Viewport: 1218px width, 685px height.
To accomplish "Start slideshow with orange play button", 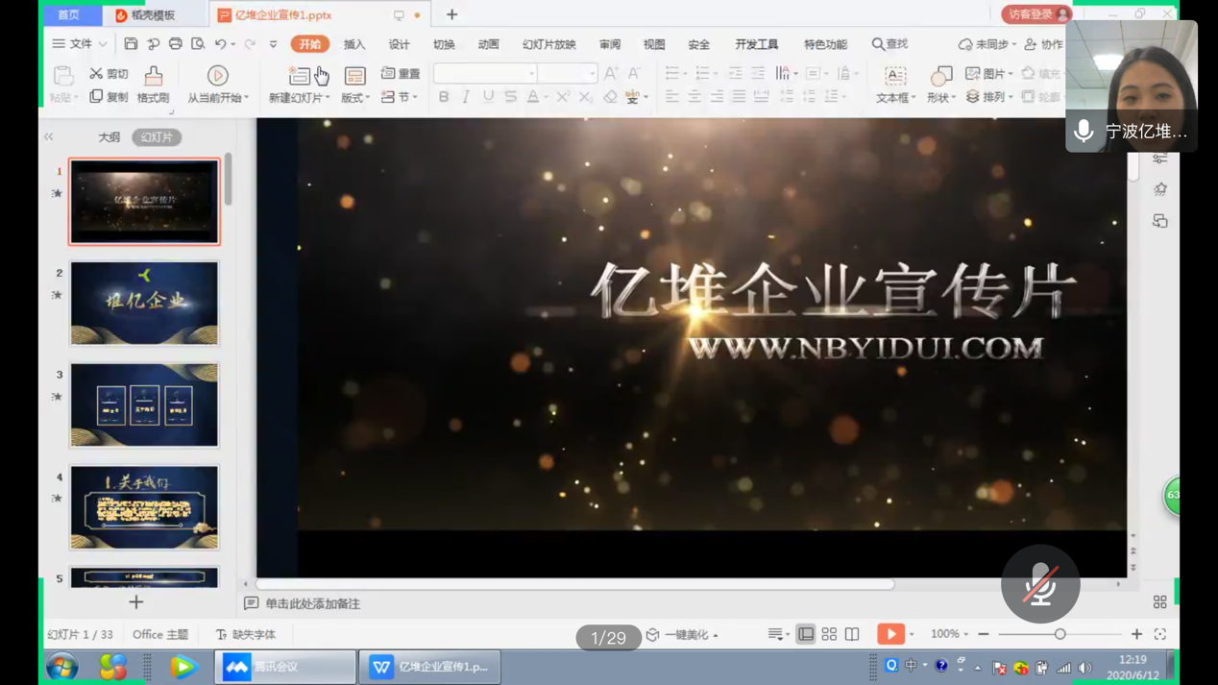I will (890, 634).
